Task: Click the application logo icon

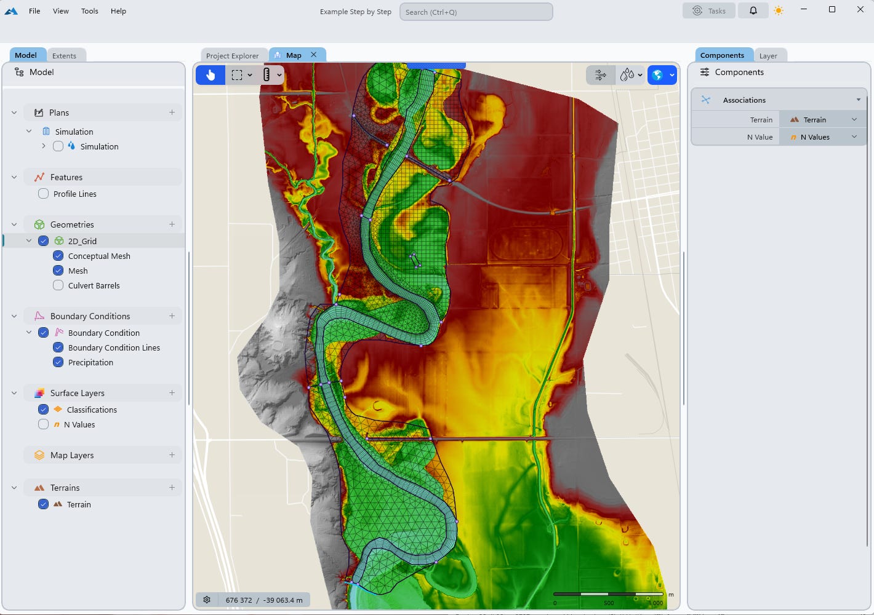Action: (11, 11)
